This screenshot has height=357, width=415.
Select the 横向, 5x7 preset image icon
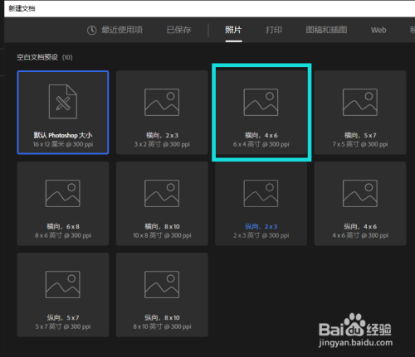[x=360, y=102]
